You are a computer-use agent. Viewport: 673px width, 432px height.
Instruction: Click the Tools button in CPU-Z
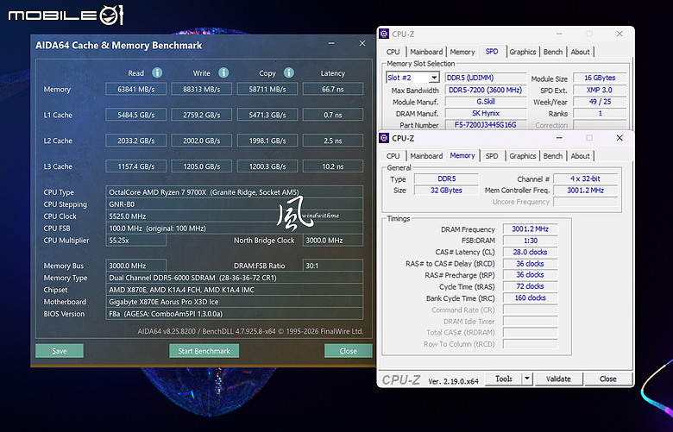(504, 379)
